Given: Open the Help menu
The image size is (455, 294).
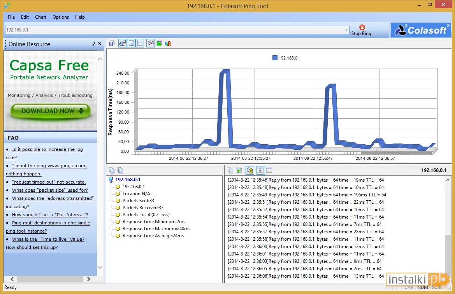Looking at the screenshot, I should tap(80, 17).
